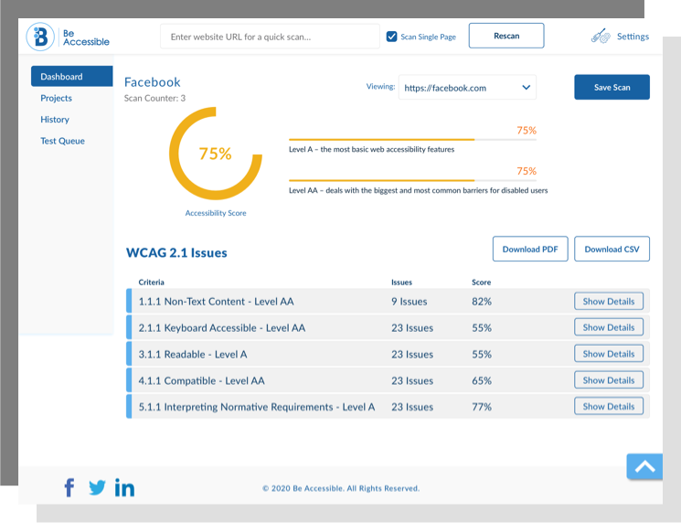Expand the Viewing URL dropdown
This screenshot has width=681, height=523.
467,87
